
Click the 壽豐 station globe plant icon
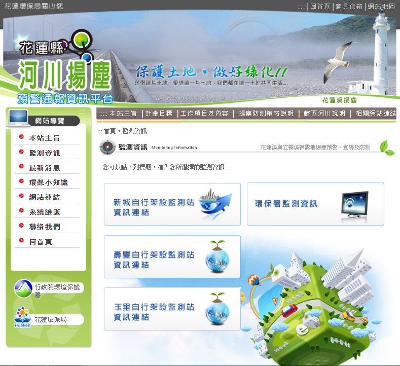tap(218, 257)
